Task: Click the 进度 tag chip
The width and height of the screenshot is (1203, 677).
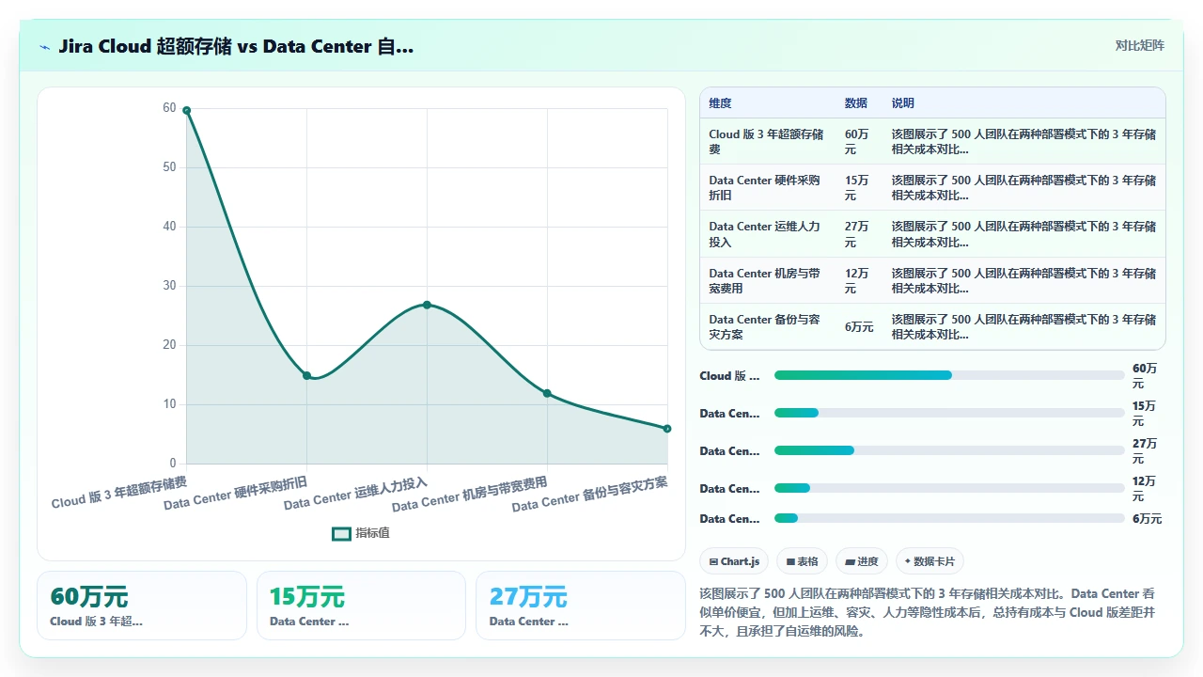Action: coord(862,561)
